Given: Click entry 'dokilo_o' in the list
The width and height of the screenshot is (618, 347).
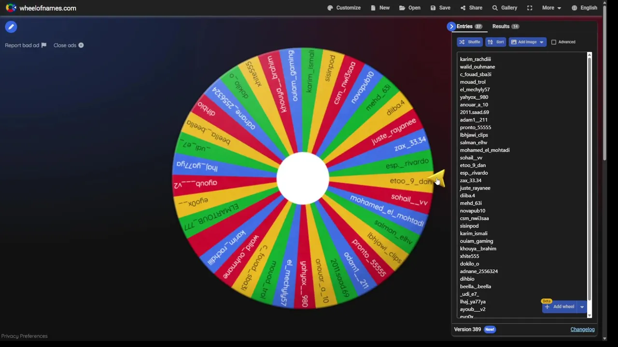Looking at the screenshot, I should click(469, 264).
